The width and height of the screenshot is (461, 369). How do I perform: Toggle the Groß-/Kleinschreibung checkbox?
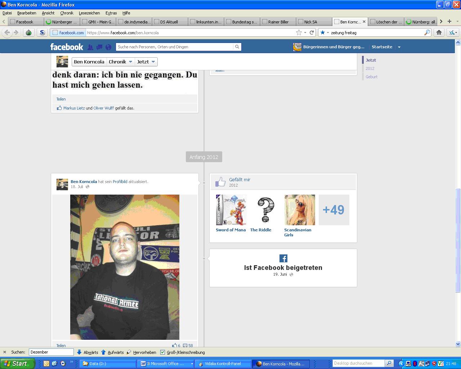[162, 352]
